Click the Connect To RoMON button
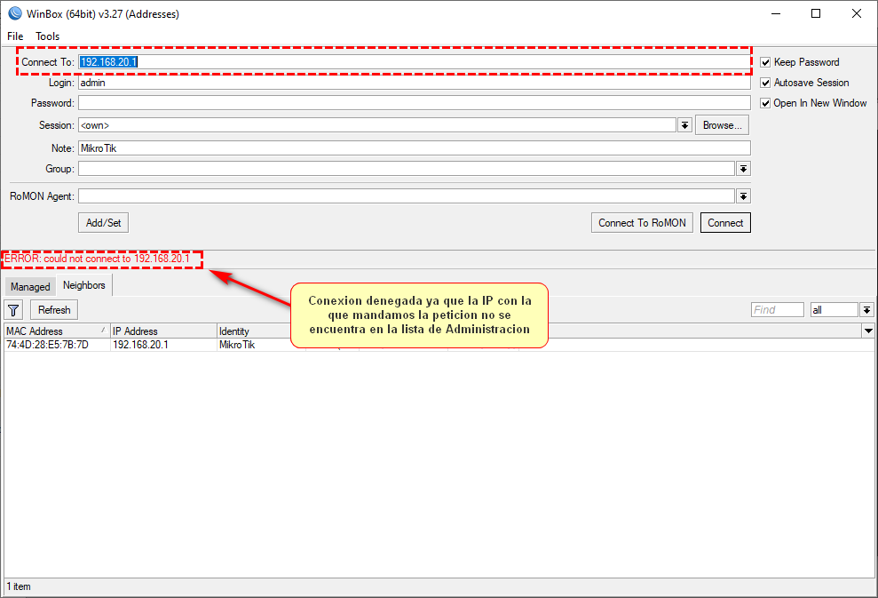The height and width of the screenshot is (598, 878). point(642,223)
